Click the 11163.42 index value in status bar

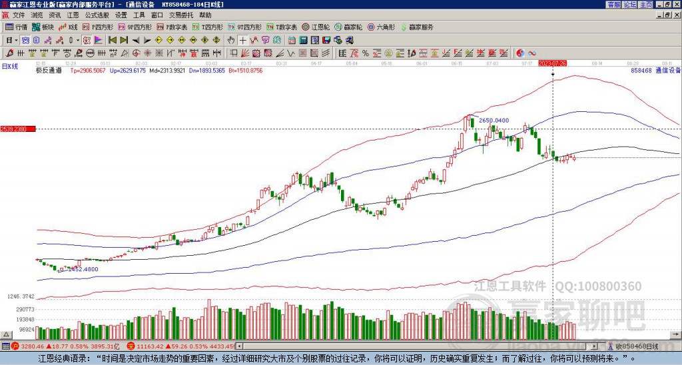(149, 346)
